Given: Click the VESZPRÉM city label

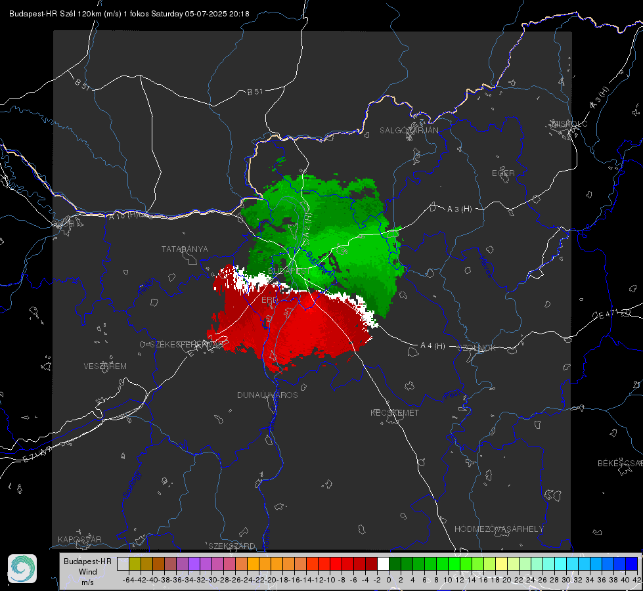Looking at the screenshot, I should [x=105, y=366].
